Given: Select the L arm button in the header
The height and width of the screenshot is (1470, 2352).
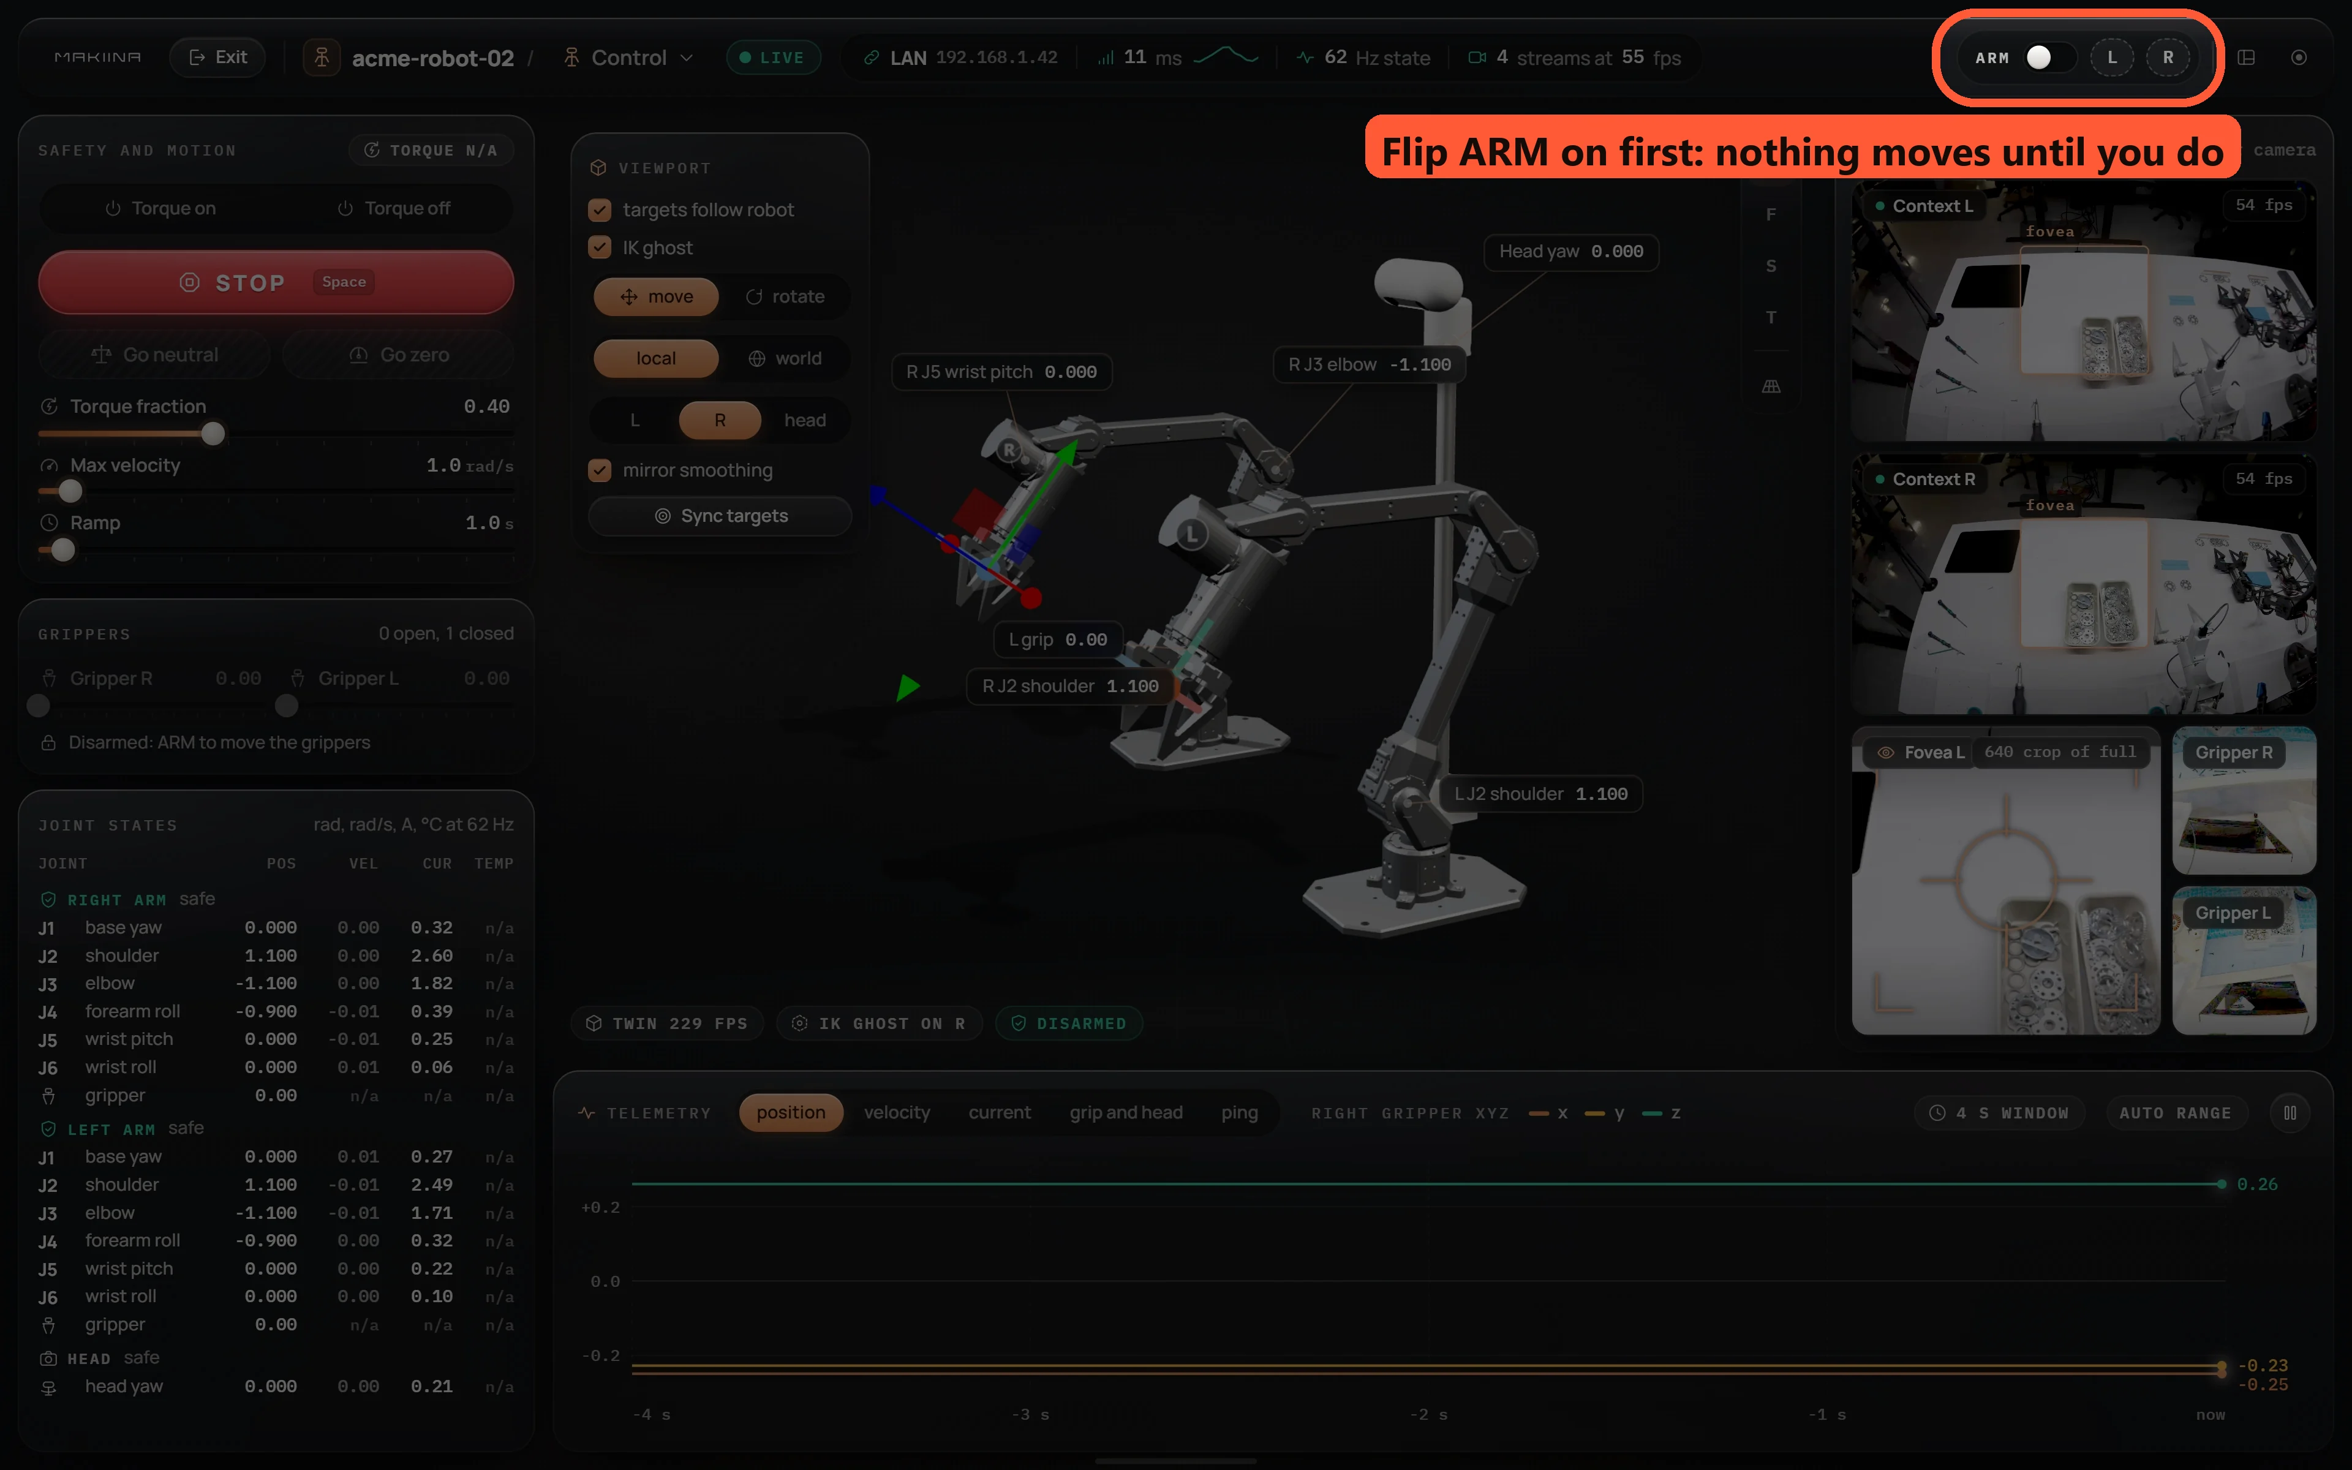Looking at the screenshot, I should tap(2111, 58).
